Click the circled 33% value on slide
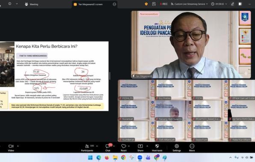The width and height of the screenshot is (255, 162). [x=36, y=88]
